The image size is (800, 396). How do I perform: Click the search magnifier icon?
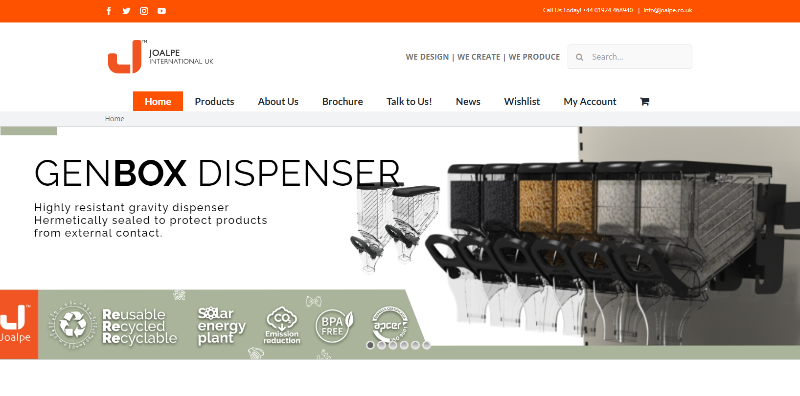pyautogui.click(x=579, y=57)
